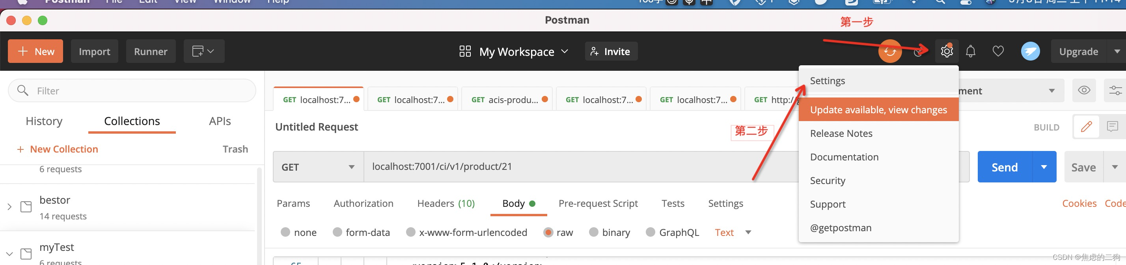The height and width of the screenshot is (265, 1126).
Task: Click the myTest folder icon
Action: point(26,254)
